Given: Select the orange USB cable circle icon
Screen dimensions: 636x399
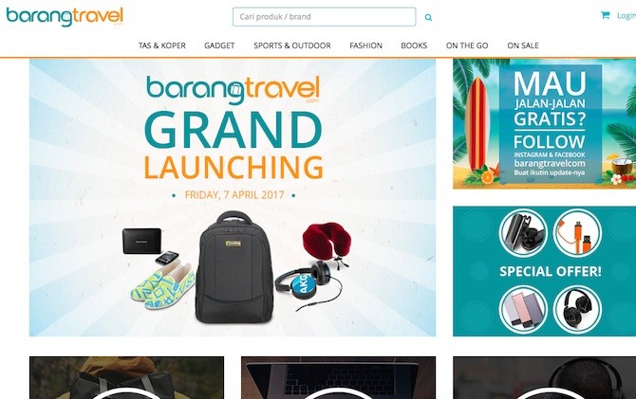Looking at the screenshot, I should pos(577,233).
